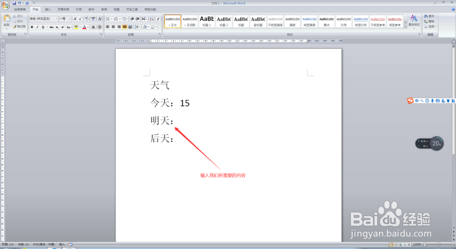This screenshot has height=249, width=456.
Task: Open the font dialog launcher
Action: click(101, 34)
